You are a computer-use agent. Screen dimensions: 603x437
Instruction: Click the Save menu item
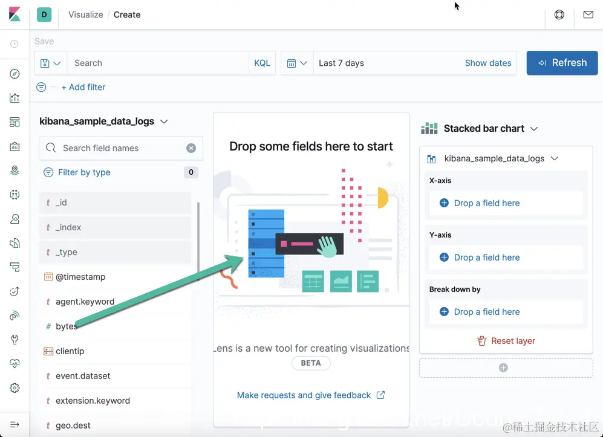point(44,41)
